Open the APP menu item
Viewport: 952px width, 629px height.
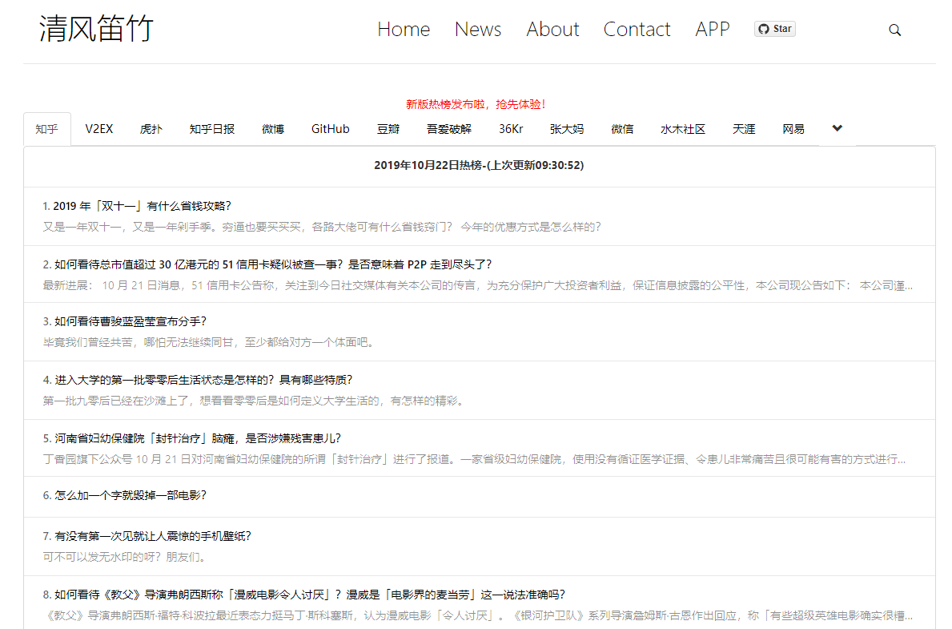(x=712, y=30)
